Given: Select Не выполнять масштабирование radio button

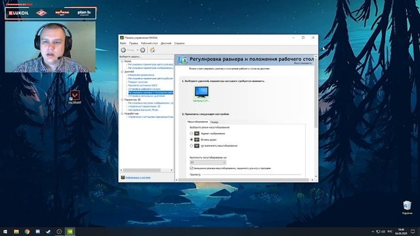Looking at the screenshot, I should [x=191, y=146].
